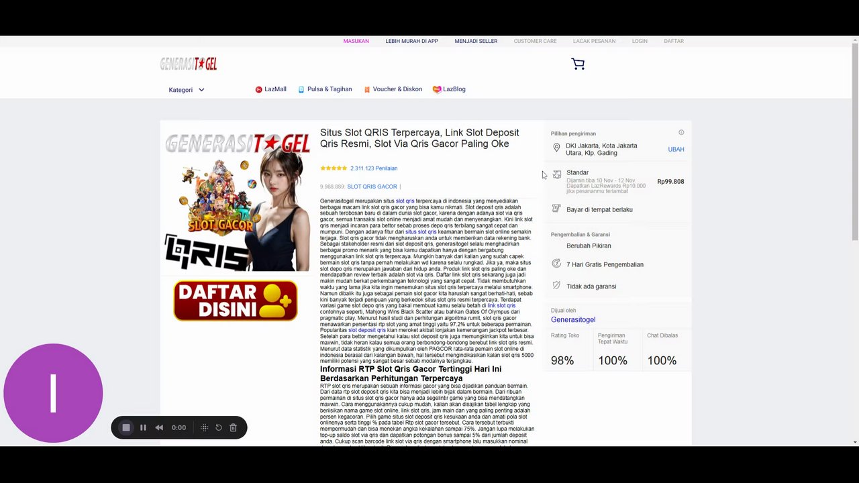859x483 pixels.
Task: Click the rewind recording icon
Action: pos(159,427)
